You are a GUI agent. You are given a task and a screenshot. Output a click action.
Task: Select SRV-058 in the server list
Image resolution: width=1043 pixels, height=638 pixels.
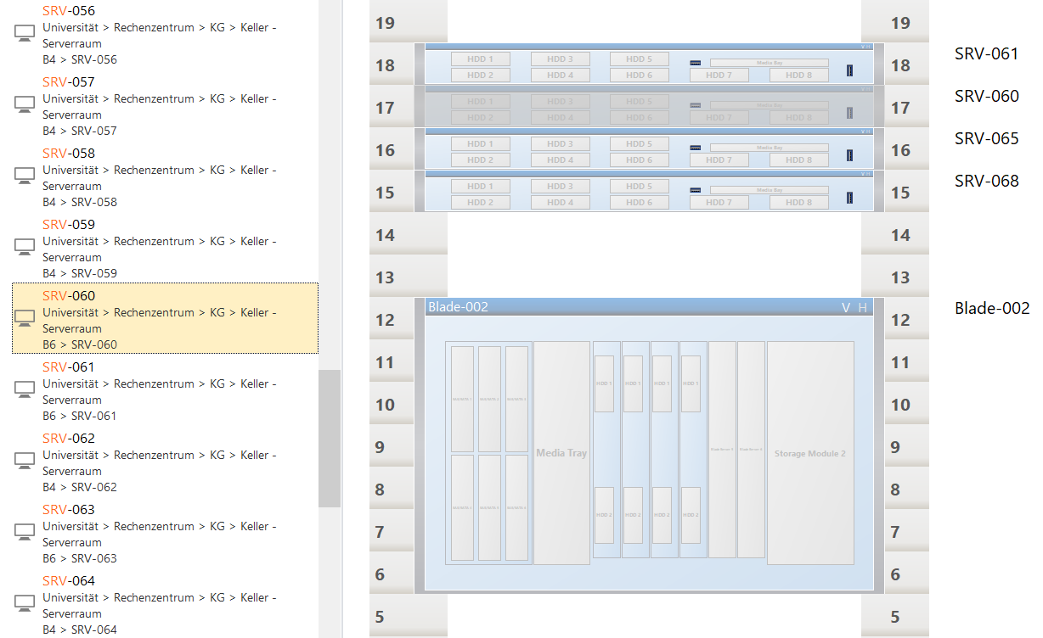(69, 154)
